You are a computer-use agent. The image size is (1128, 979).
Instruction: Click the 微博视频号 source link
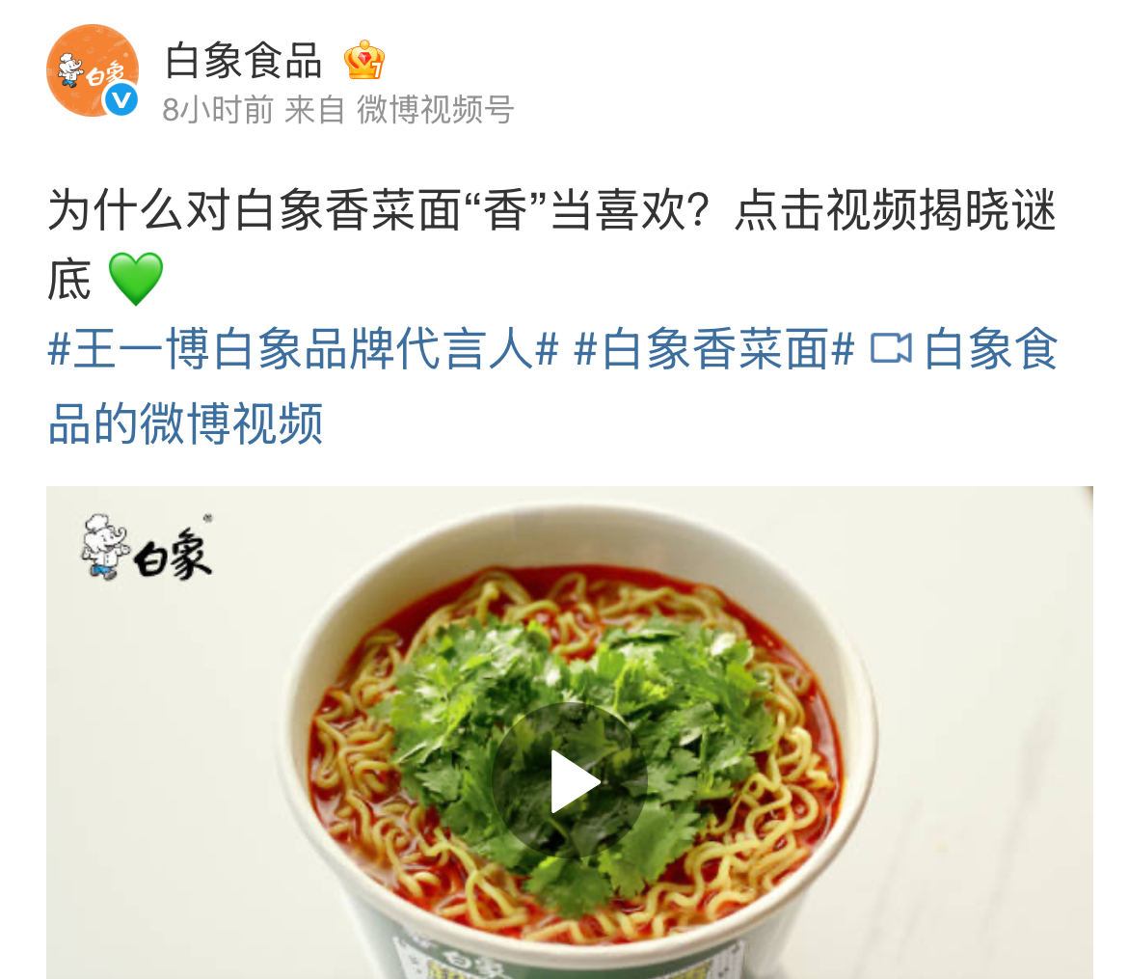click(435, 110)
